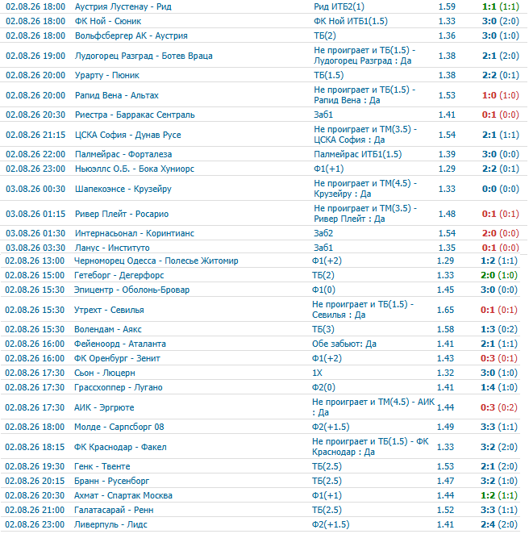Select Палмейрас - Форталеза match
This screenshot has width=529, height=534.
coord(123,154)
